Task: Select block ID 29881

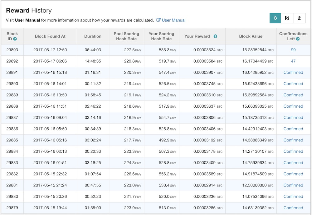Action: 12,185
